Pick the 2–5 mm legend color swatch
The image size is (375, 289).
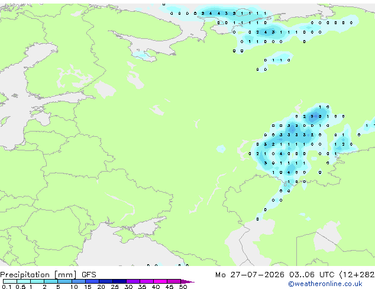pyautogui.click(x=51, y=281)
